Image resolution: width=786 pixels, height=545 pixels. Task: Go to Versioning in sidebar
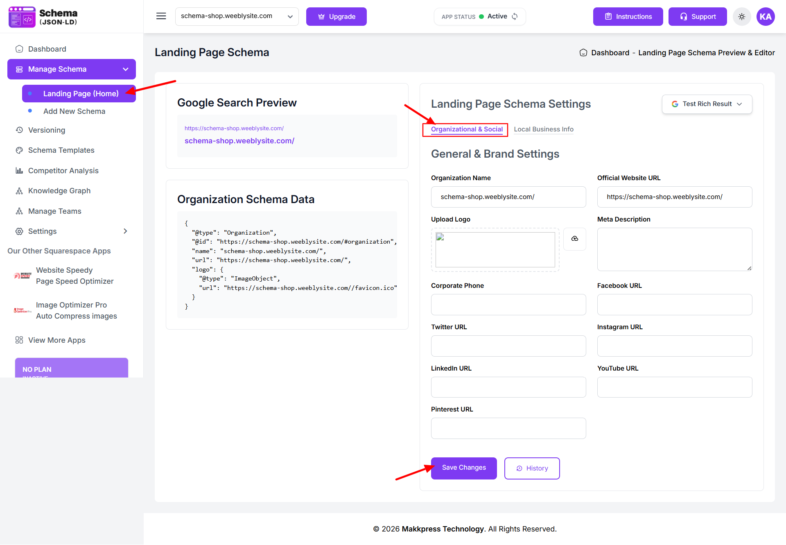point(46,130)
